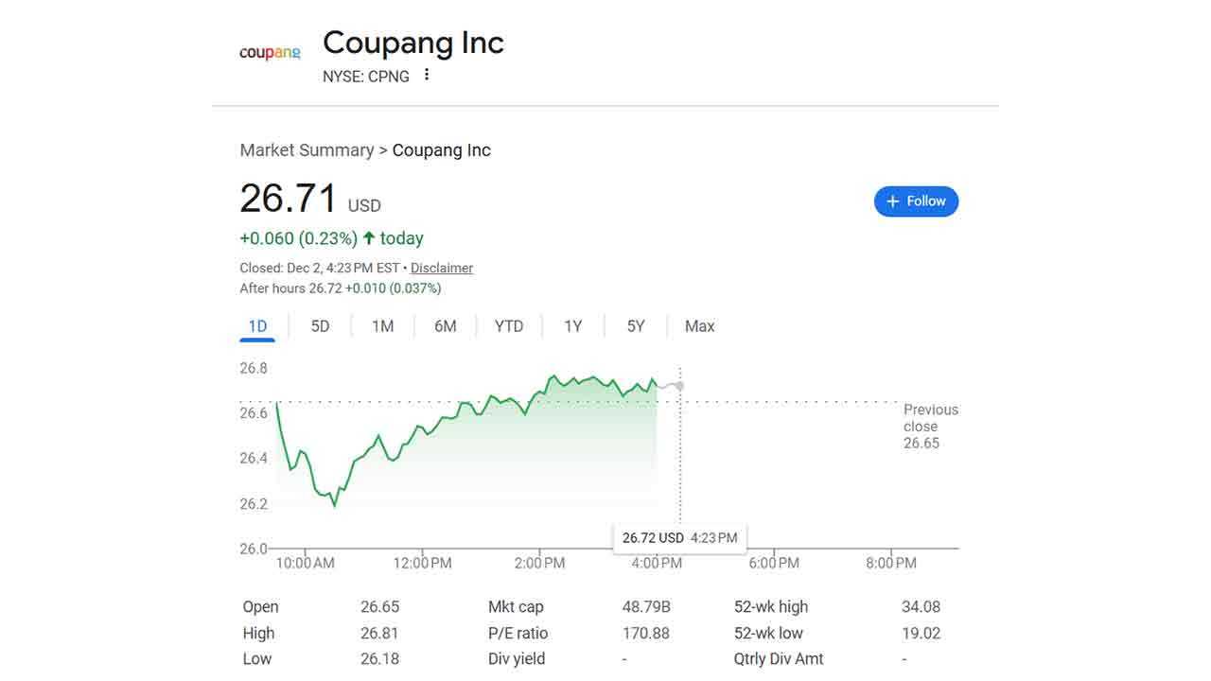Image resolution: width=1211 pixels, height=681 pixels.
Task: Click the 26.72 USD price tooltip
Action: point(679,537)
